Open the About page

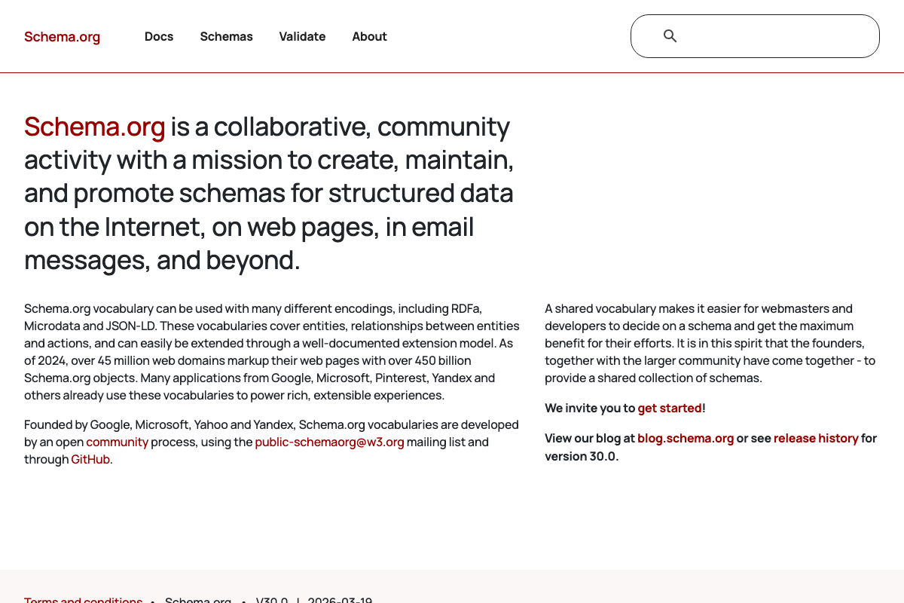click(x=369, y=36)
